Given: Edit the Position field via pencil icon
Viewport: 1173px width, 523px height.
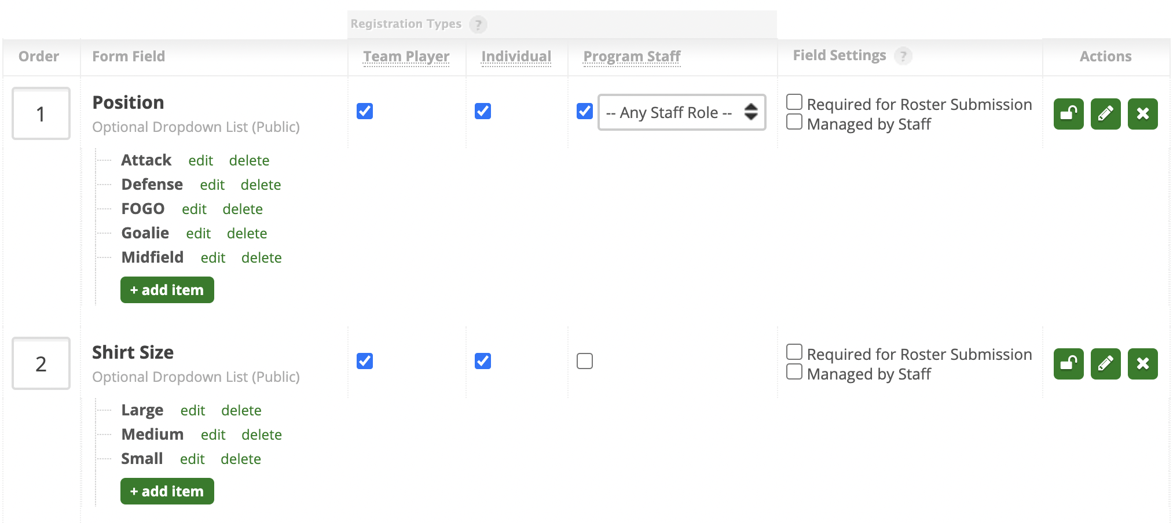Looking at the screenshot, I should click(x=1105, y=113).
